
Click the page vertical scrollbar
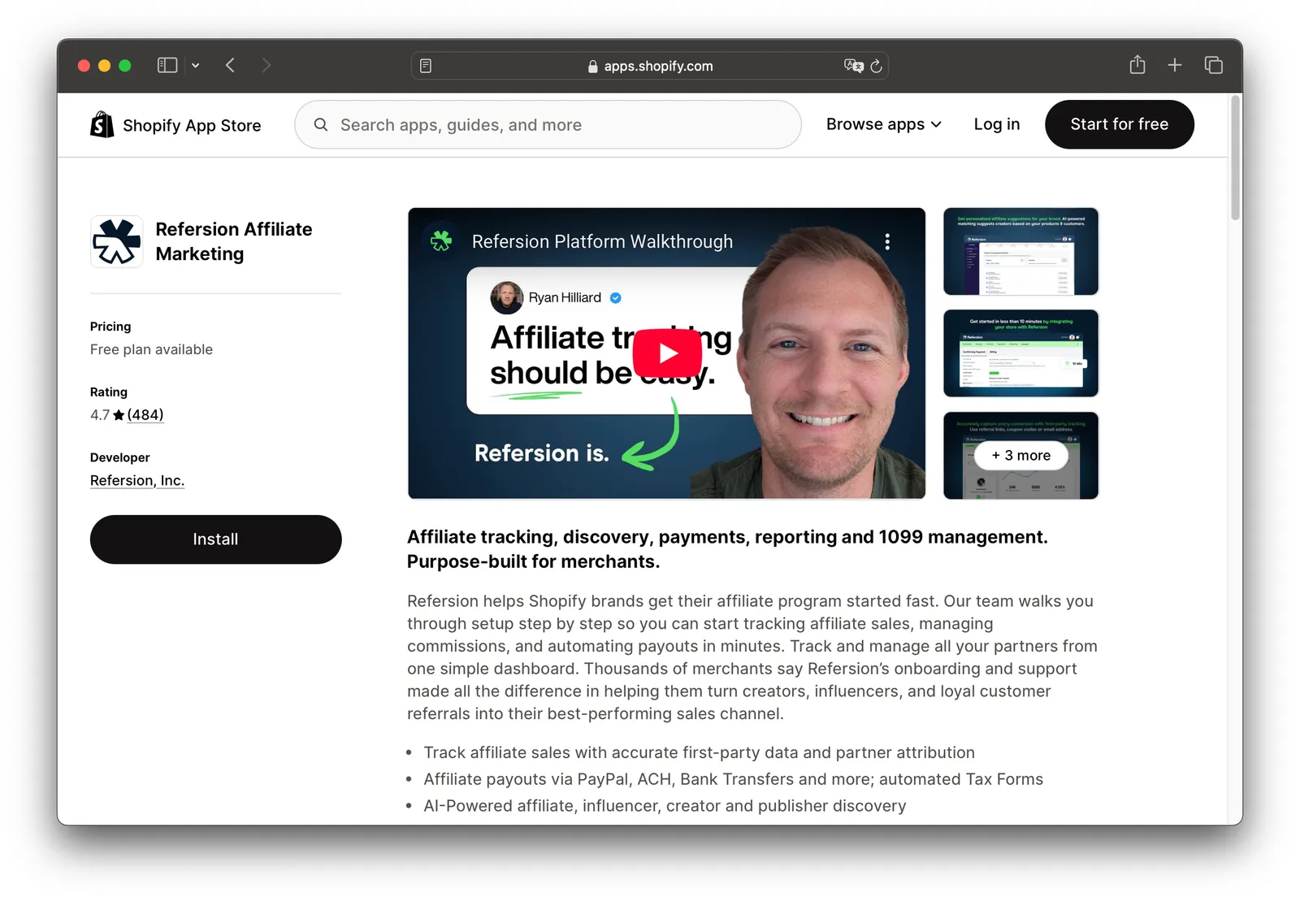pyautogui.click(x=1236, y=158)
